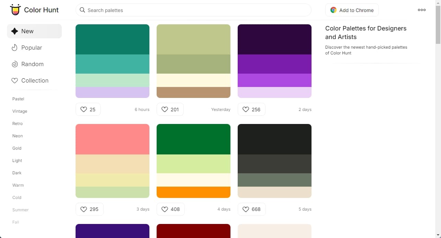Like the palette with 668 likes
The height and width of the screenshot is (238, 441).
point(251,209)
